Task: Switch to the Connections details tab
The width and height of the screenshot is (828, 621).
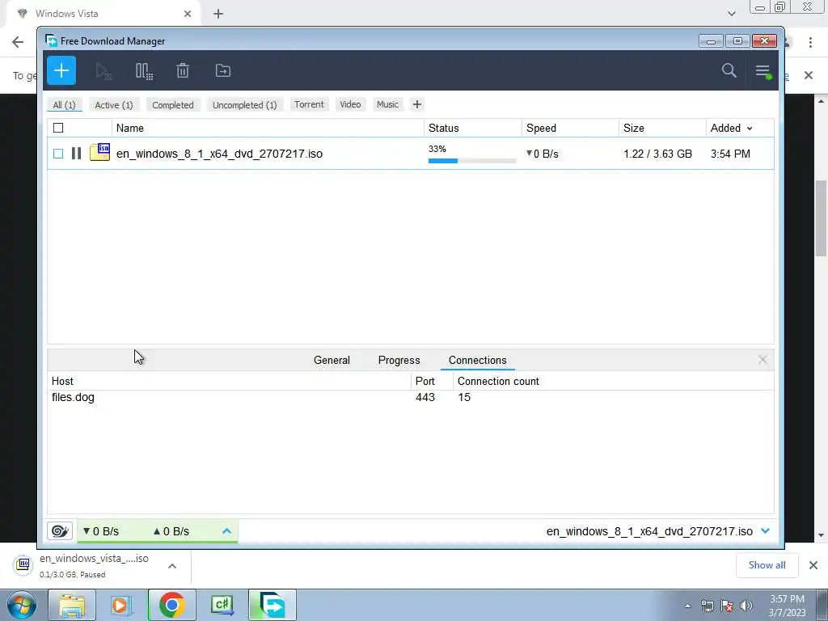Action: coord(477,360)
